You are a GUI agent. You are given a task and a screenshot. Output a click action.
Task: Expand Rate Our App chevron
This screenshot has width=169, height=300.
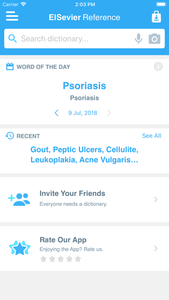tap(156, 249)
